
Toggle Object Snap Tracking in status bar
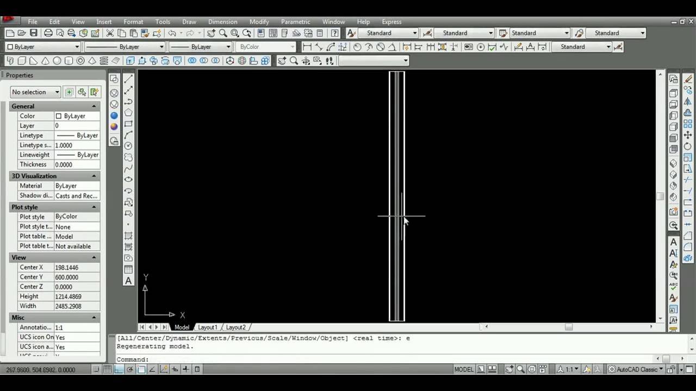(x=152, y=369)
